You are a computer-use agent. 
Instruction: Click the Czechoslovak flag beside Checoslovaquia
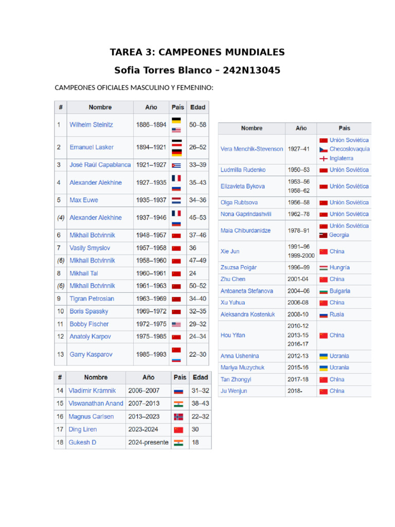[x=324, y=150]
